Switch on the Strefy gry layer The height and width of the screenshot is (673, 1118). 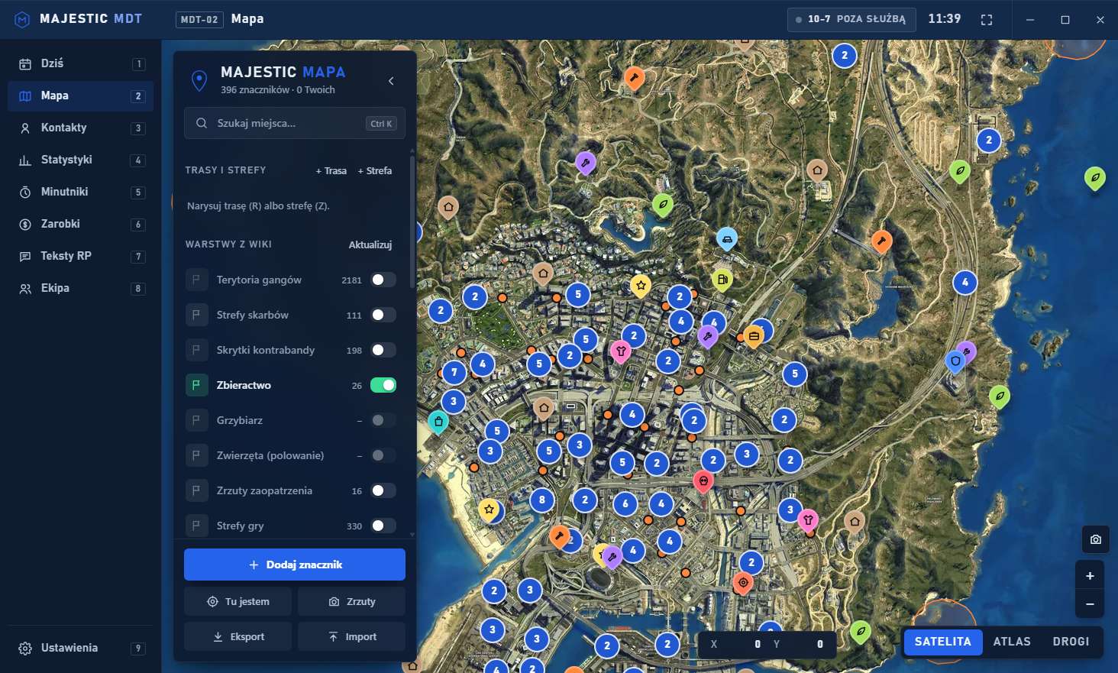tap(383, 526)
